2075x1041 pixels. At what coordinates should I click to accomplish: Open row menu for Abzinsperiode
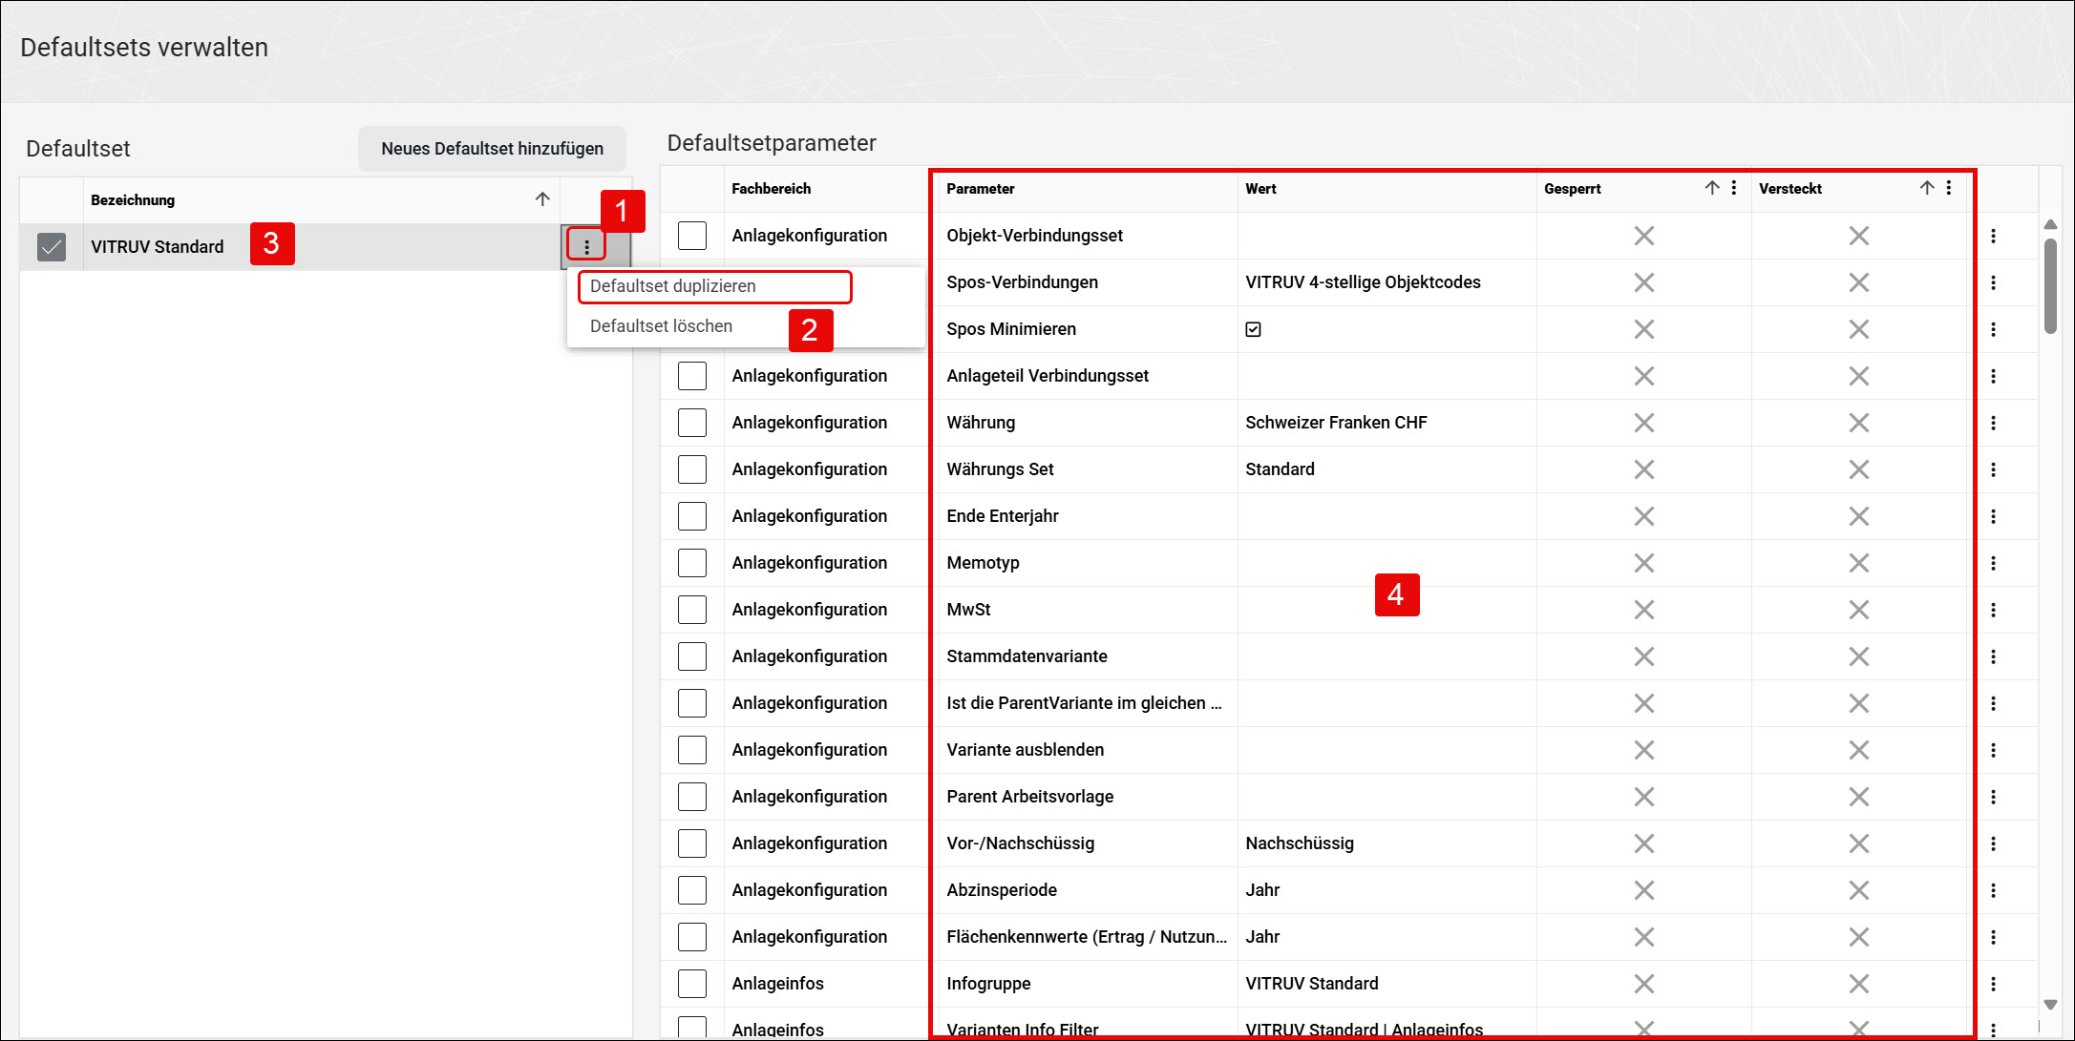click(x=1993, y=890)
